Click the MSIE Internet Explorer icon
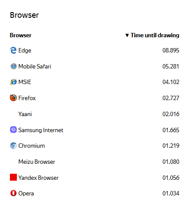Viewport: 189px width, 211px height. (13, 82)
